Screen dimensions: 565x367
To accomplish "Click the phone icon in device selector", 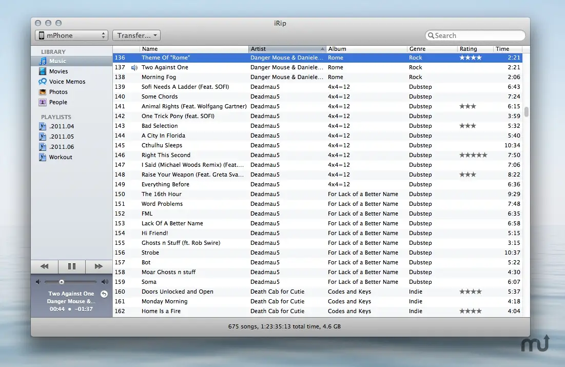I will [x=42, y=35].
